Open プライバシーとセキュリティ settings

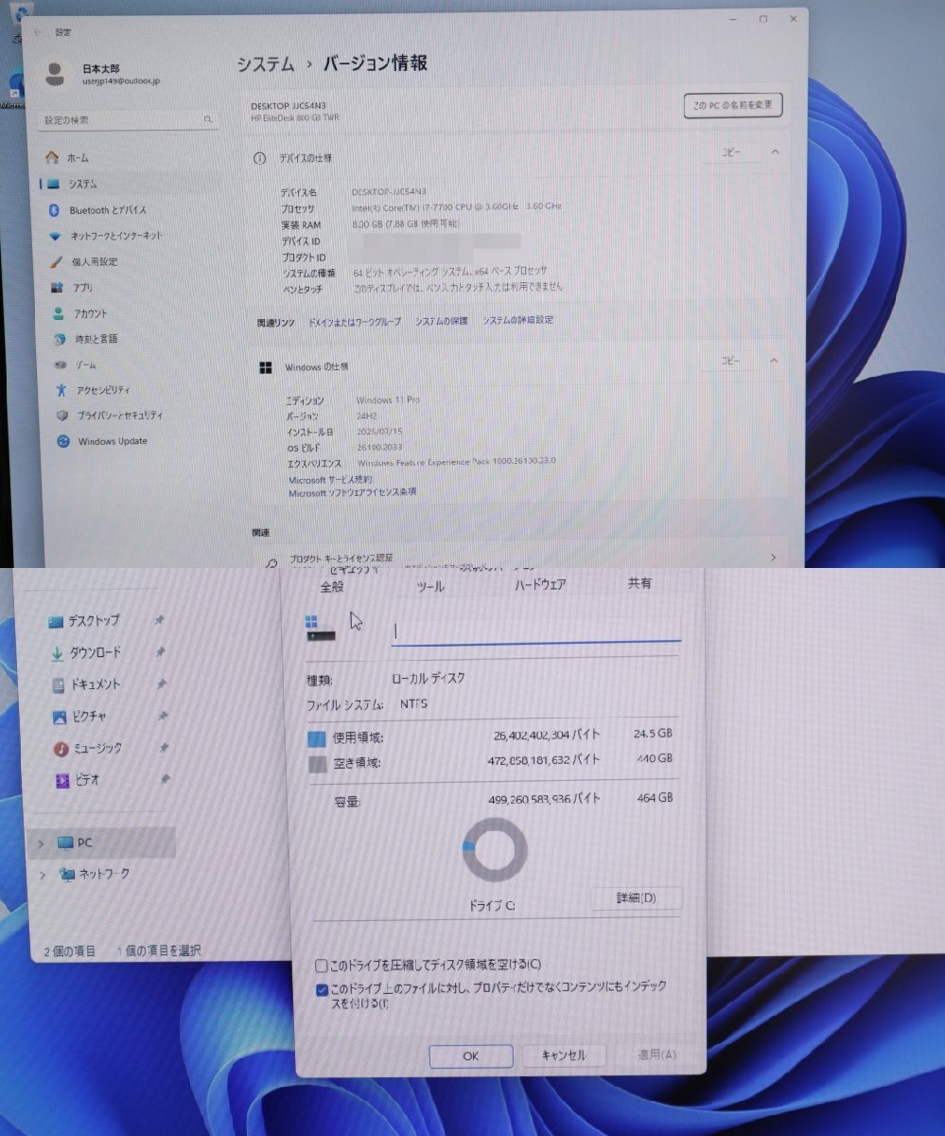tap(110, 416)
